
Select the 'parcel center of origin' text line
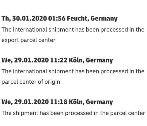click(31, 82)
